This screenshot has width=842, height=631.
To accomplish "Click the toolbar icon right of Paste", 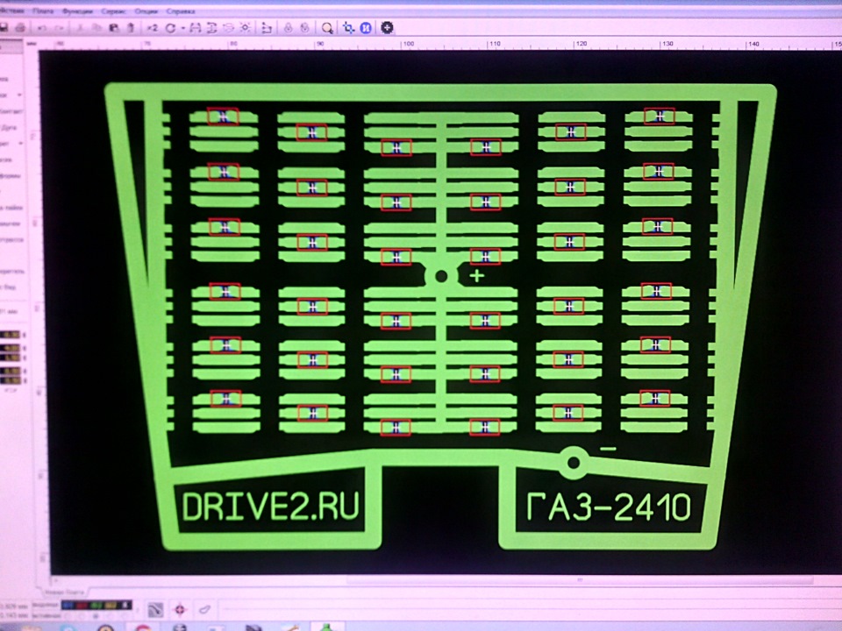I will click(x=131, y=28).
